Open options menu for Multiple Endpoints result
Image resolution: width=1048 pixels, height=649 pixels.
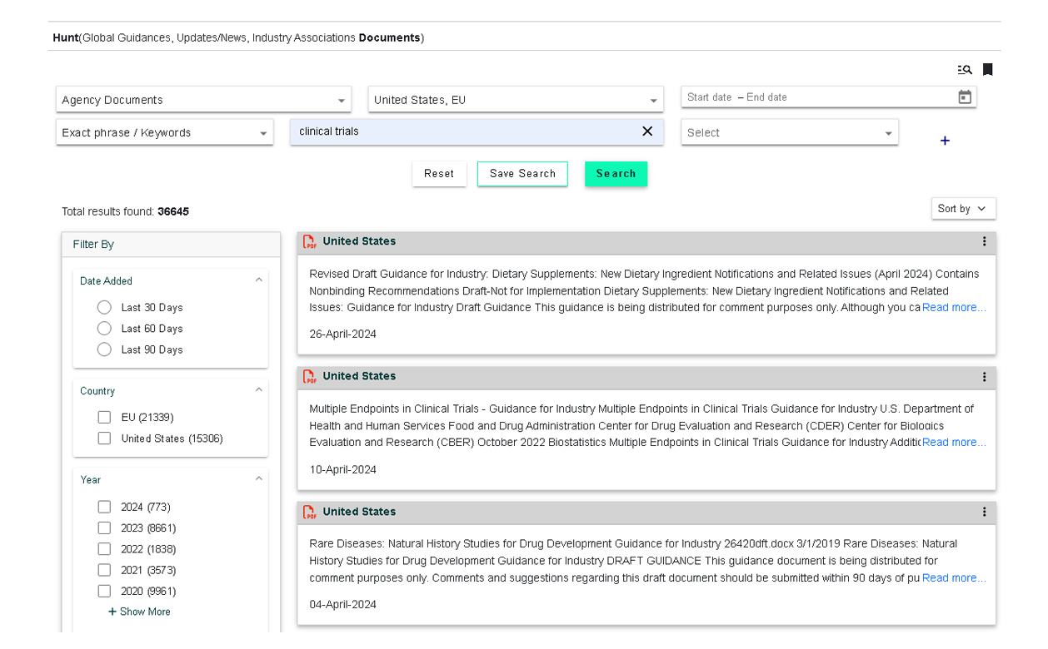coord(984,377)
